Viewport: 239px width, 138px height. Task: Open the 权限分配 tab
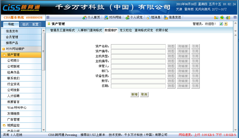tap(162, 30)
